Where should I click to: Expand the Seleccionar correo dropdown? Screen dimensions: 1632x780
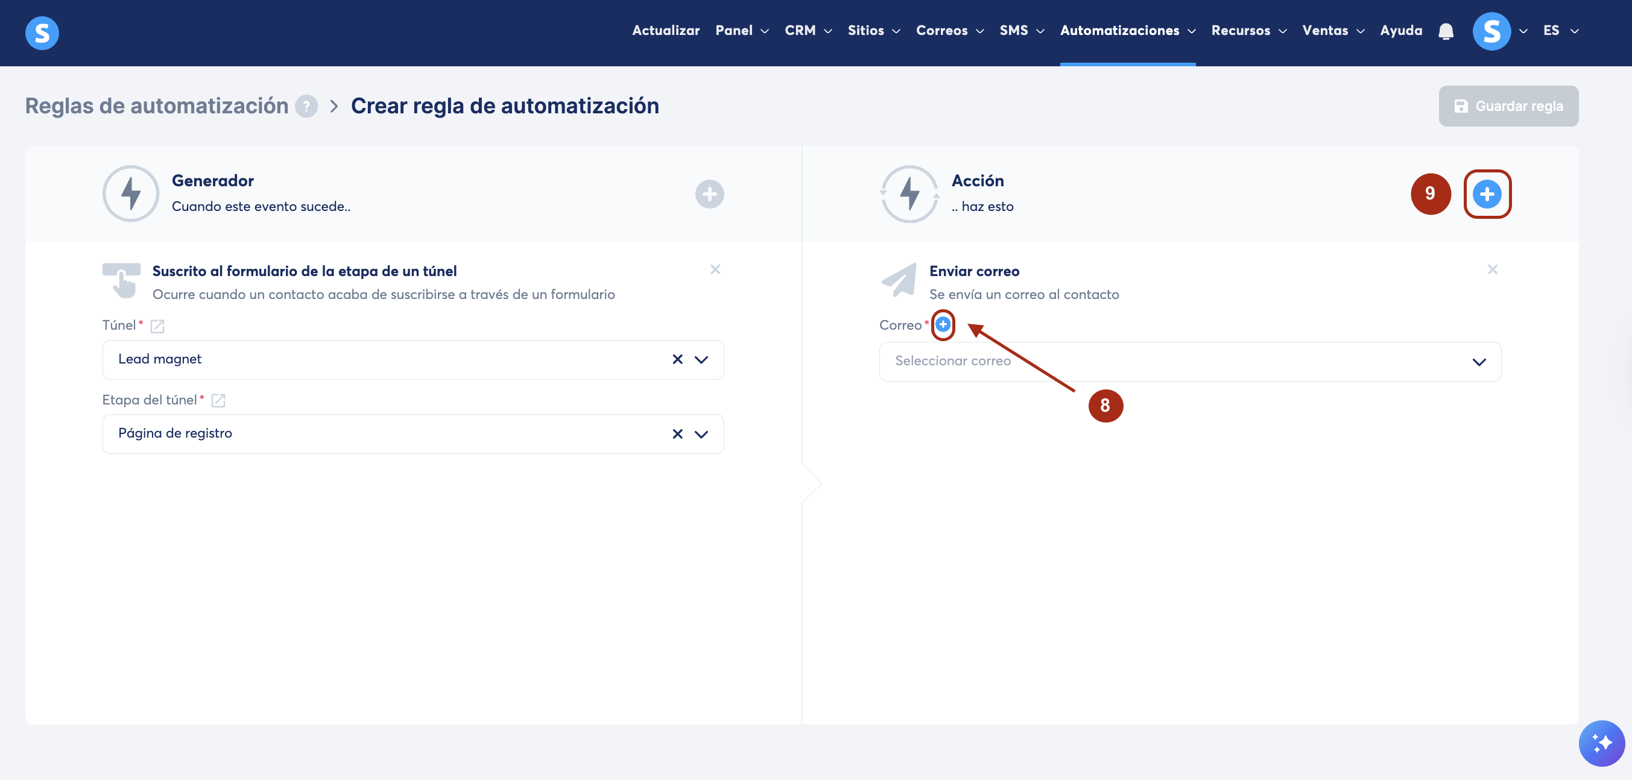click(1478, 362)
